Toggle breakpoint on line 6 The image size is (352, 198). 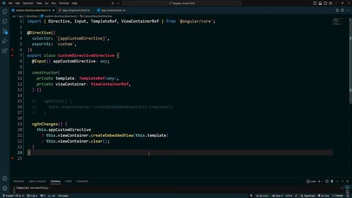coord(12,50)
